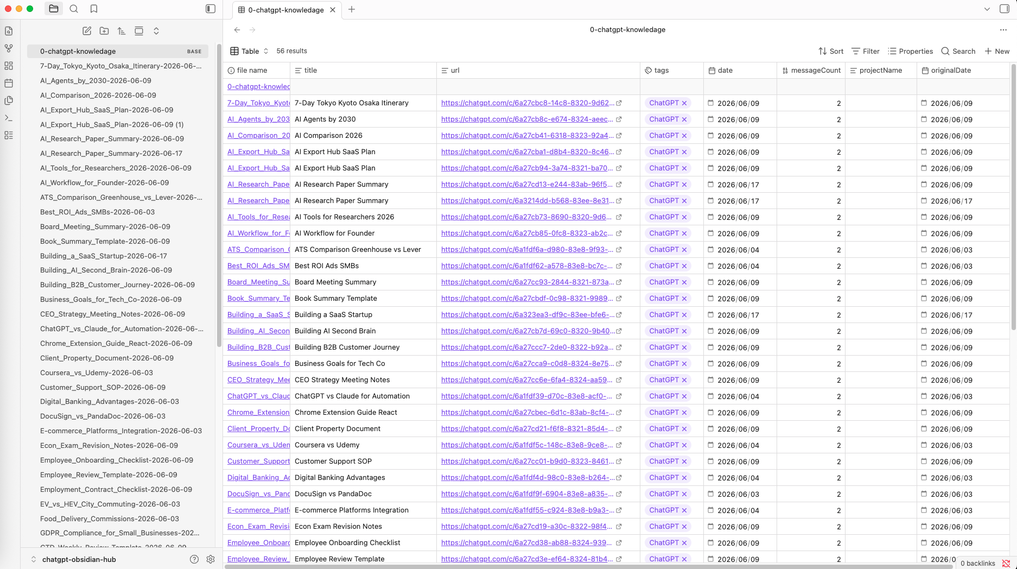
Task: Open AI Agents by 2030 chatgpt URL
Action: (x=527, y=119)
